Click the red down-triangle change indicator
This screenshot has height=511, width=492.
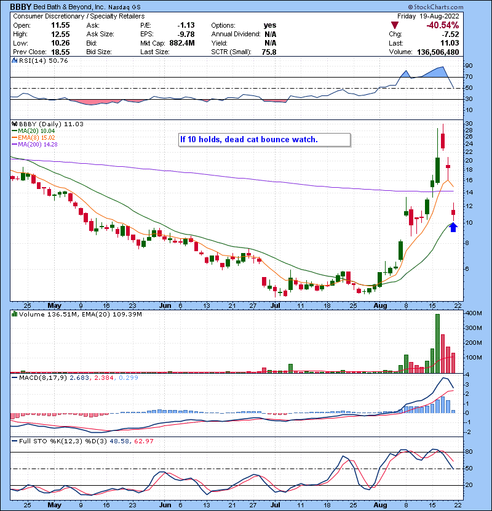click(x=395, y=25)
